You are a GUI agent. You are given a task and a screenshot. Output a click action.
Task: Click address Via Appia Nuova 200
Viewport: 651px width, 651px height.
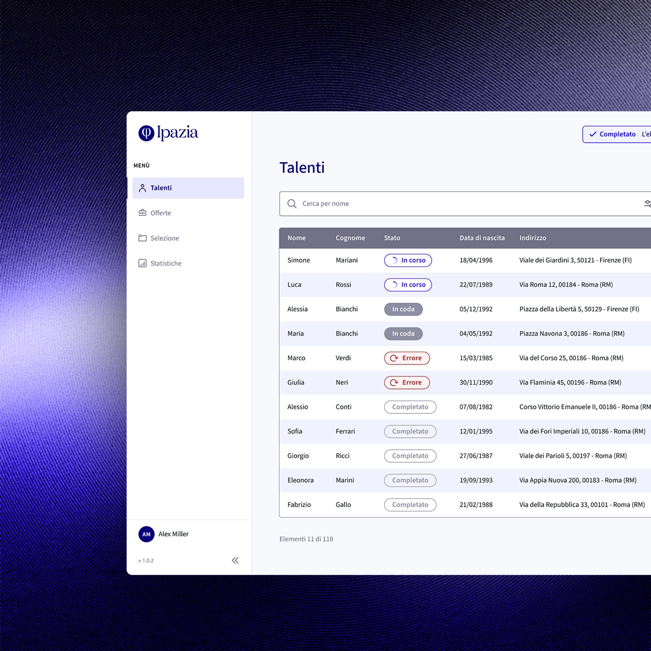point(578,480)
